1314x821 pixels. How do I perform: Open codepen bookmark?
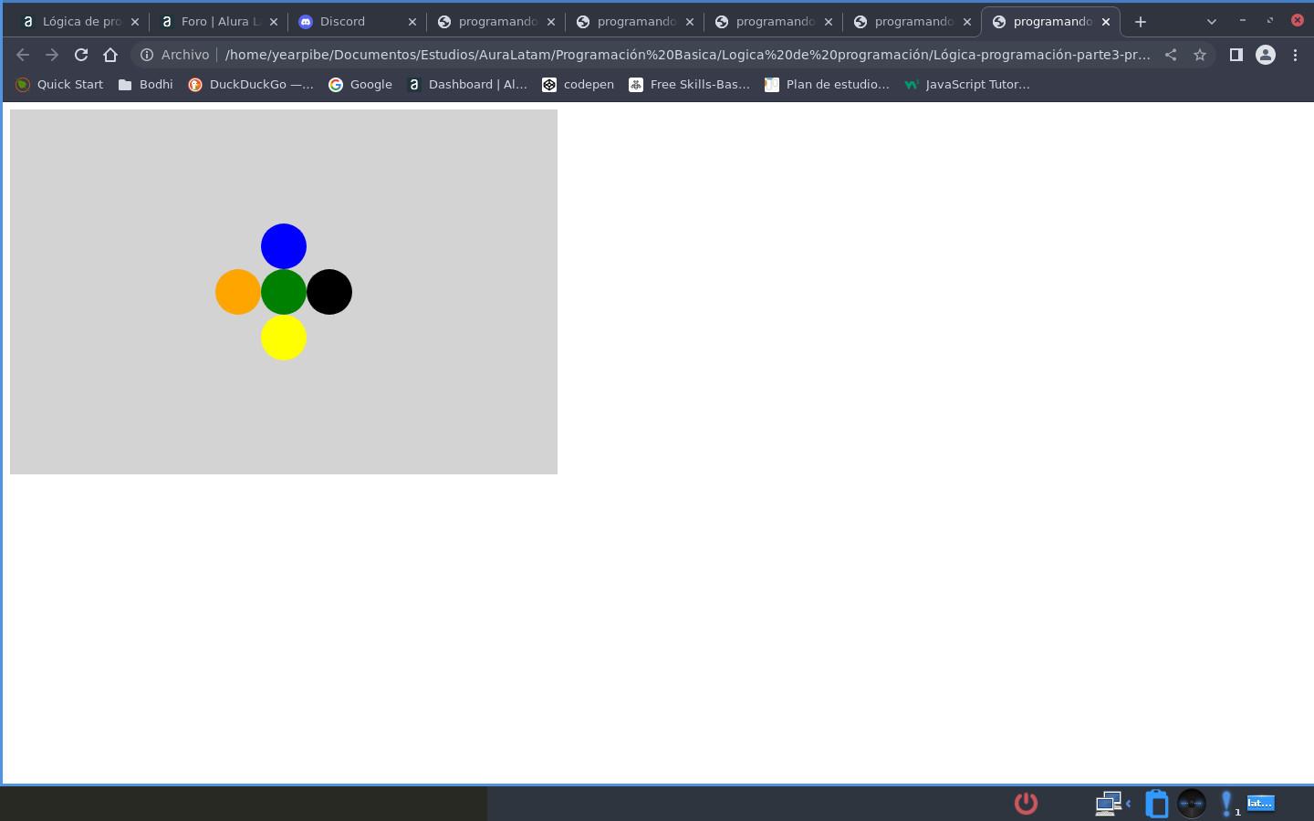[x=579, y=84]
